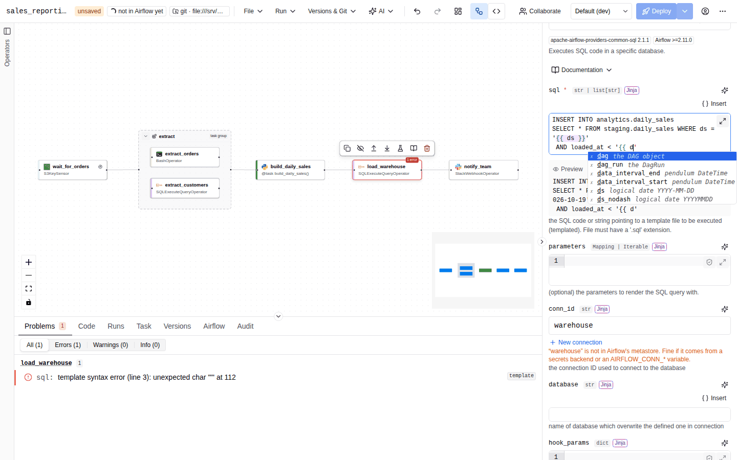This screenshot has width=737, height=460.
Task: Disable the load_warehouse task with eye-slash icon
Action: tap(360, 148)
